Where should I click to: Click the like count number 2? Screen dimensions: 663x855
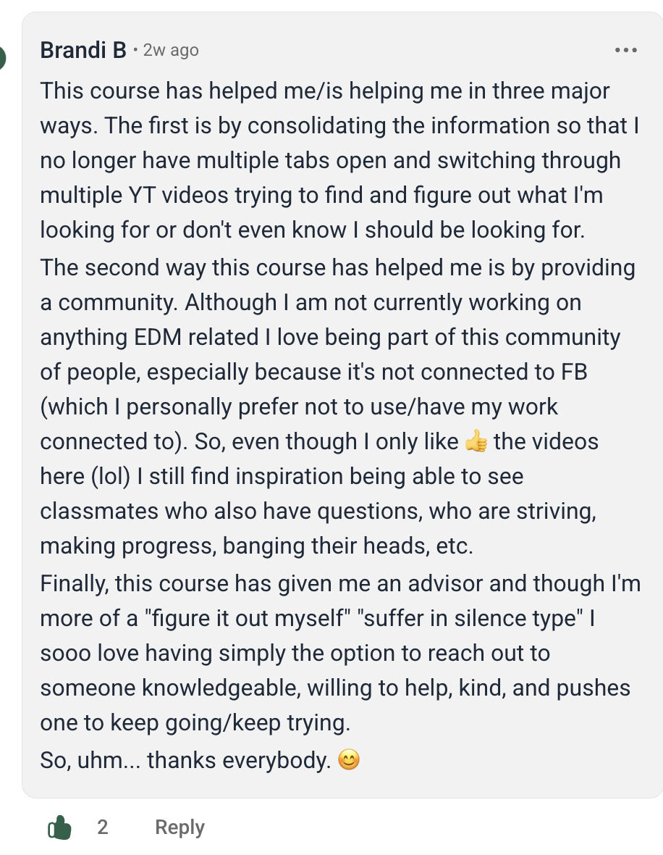point(103,827)
